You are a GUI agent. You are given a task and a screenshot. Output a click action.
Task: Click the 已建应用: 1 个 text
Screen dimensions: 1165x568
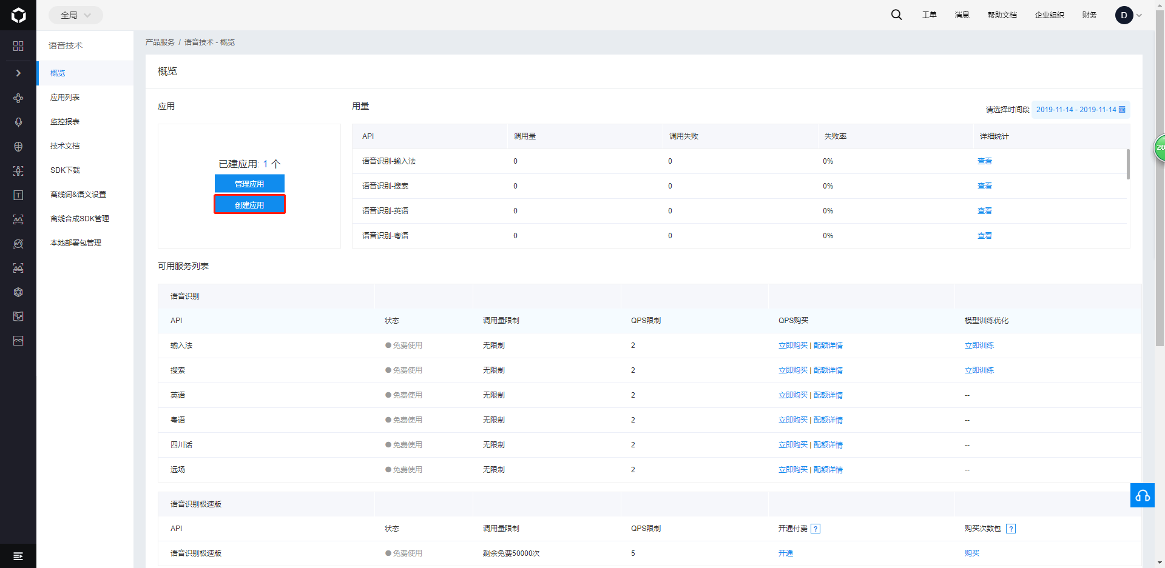249,164
